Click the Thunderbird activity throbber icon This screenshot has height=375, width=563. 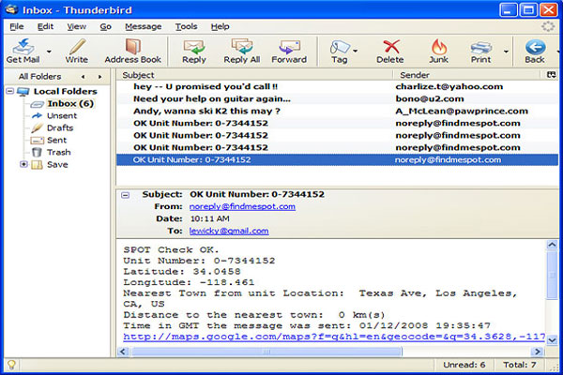point(548,26)
